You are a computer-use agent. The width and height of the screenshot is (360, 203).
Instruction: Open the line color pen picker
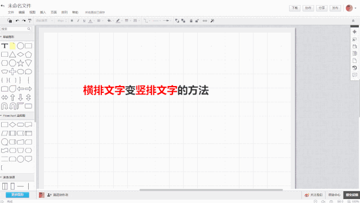pos(118,21)
